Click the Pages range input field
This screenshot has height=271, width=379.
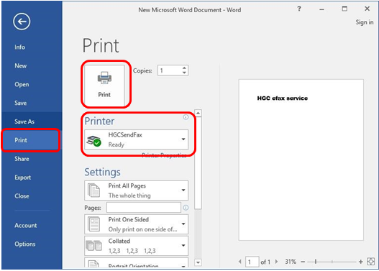[x=144, y=208]
